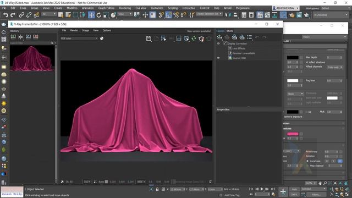This screenshot has width=352, height=198.
Task: Click the Bind to Space Warp icon
Action: (36, 15)
